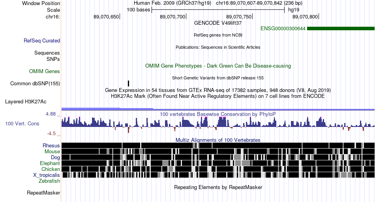Image resolution: width=375 pixels, height=202 pixels.
Task: Click the hg19 label beside the scale bar
Action: (294, 10)
